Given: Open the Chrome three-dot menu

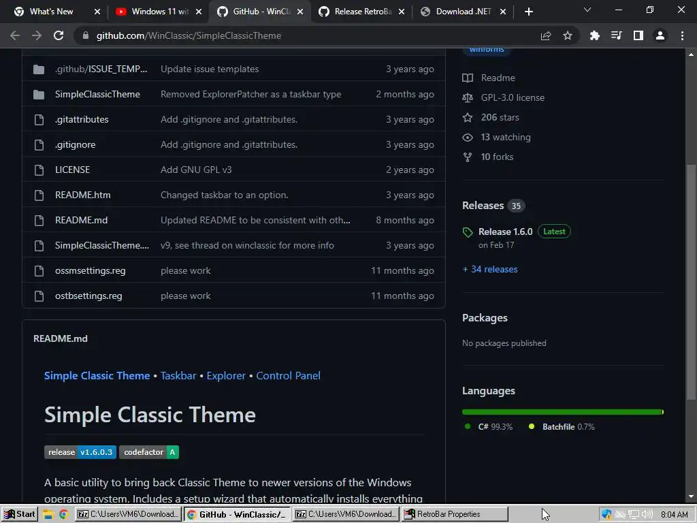Looking at the screenshot, I should click(x=682, y=35).
